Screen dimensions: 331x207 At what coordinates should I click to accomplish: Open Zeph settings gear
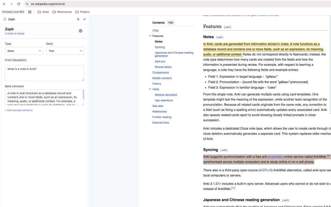80,31
